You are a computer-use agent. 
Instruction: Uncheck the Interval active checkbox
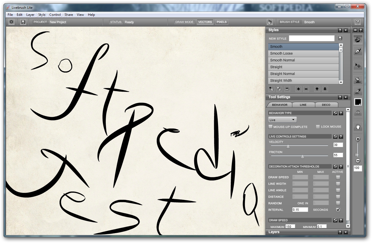(x=338, y=210)
